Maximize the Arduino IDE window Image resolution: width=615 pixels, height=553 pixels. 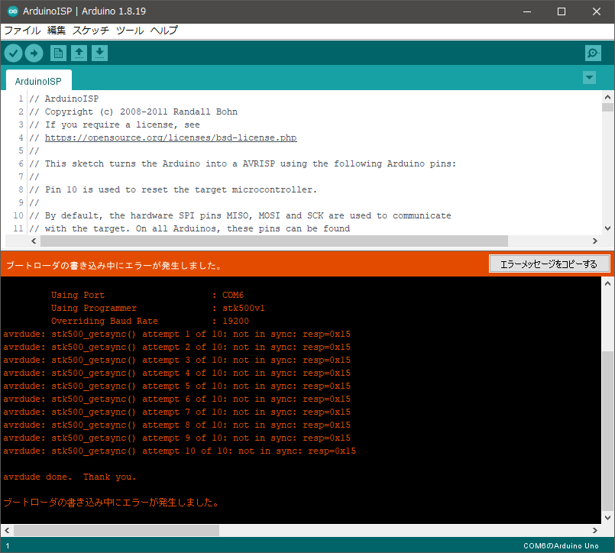coord(562,11)
